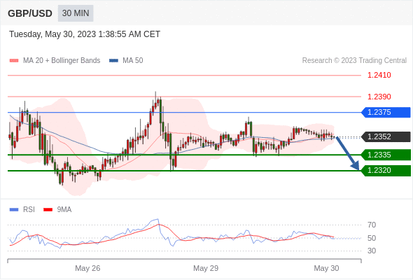The height and width of the screenshot is (280, 413).
Task: Click the May 29 date axis label
Action: click(206, 268)
